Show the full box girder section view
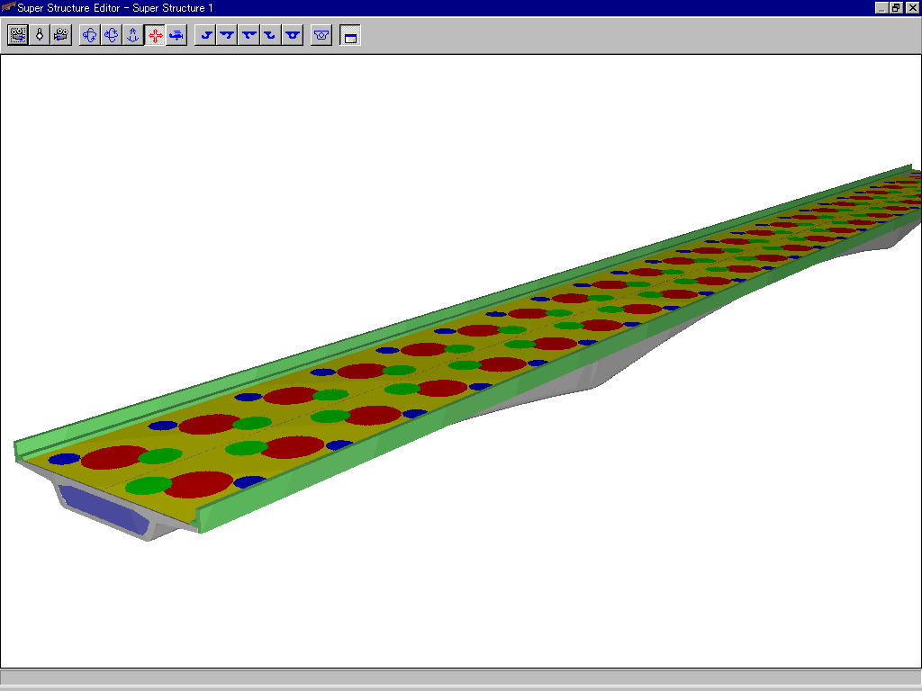922x691 pixels. pyautogui.click(x=293, y=35)
